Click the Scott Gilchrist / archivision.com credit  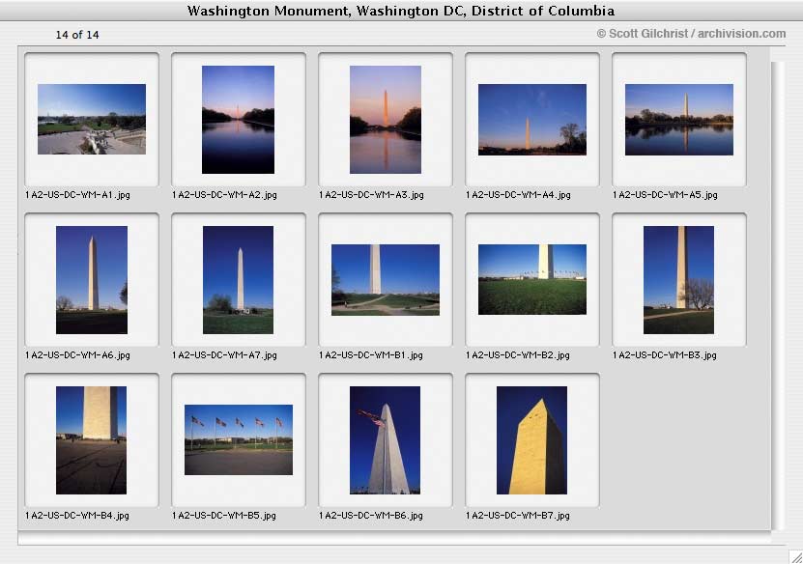(691, 34)
